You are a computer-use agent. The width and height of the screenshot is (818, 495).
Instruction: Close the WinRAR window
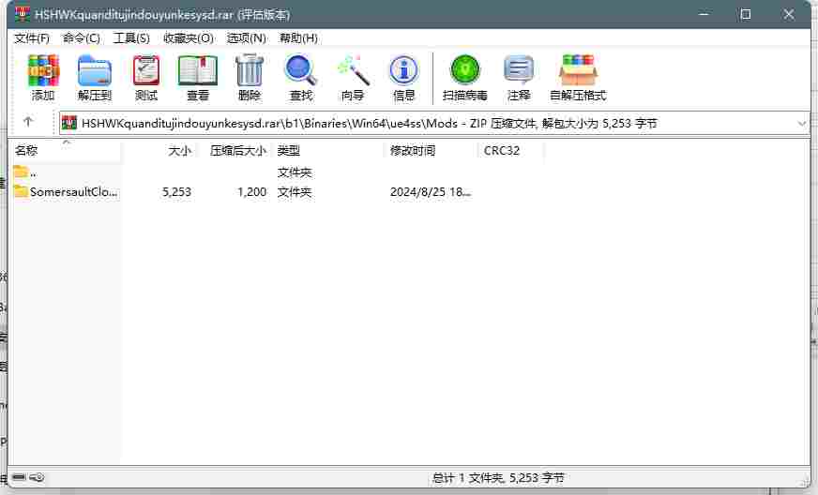pos(789,14)
